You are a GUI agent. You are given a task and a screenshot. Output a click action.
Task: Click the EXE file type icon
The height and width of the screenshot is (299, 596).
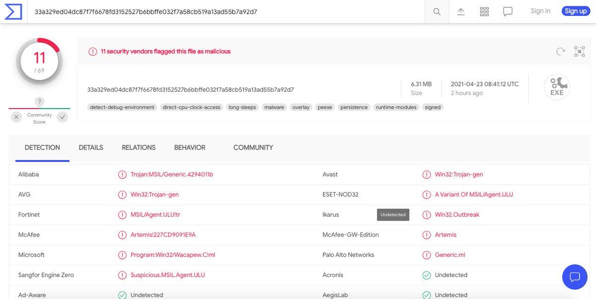click(x=557, y=87)
